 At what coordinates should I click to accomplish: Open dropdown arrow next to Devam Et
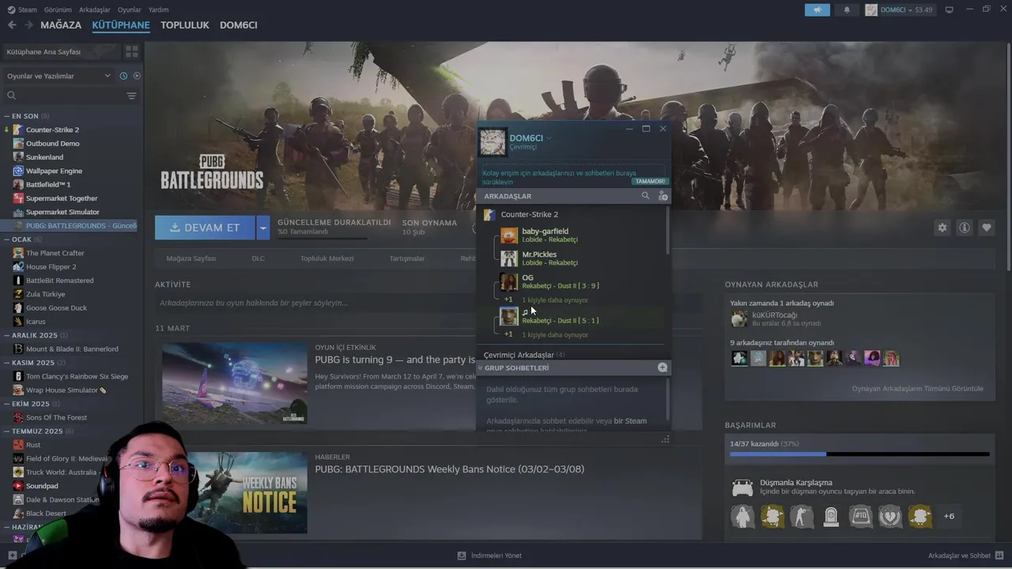click(262, 228)
